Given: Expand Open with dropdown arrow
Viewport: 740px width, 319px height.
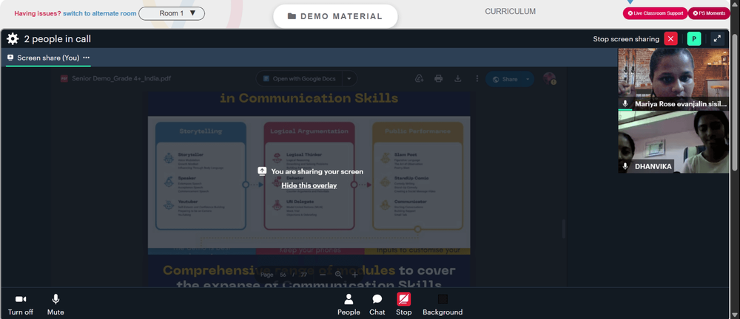Looking at the screenshot, I should point(349,79).
